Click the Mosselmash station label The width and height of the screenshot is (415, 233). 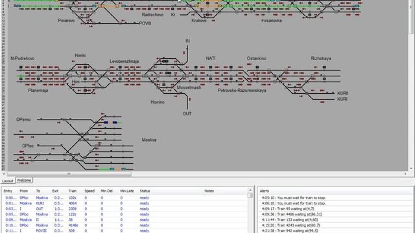[189, 87]
